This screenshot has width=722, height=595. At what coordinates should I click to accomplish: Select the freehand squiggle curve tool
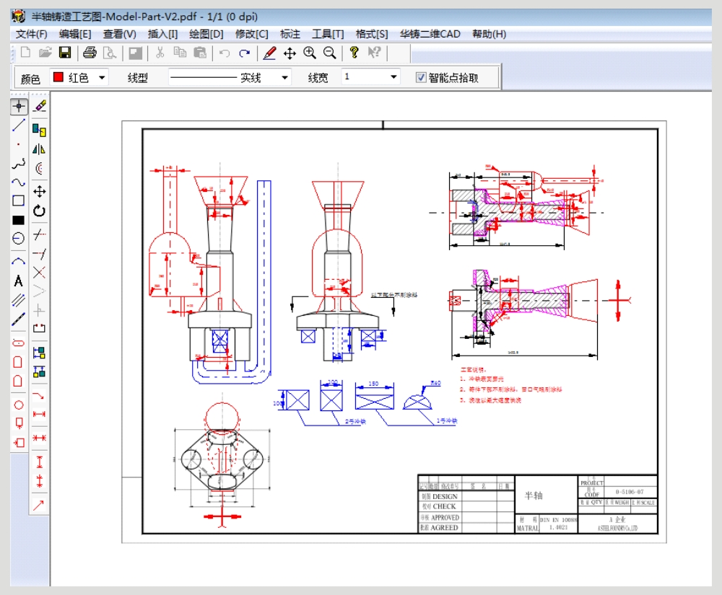19,164
